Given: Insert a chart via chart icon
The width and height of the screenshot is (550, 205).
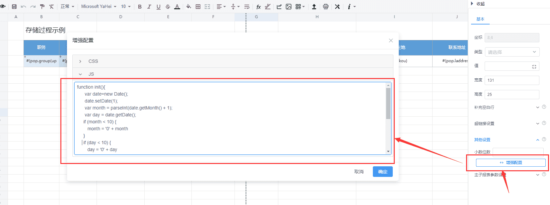Looking at the screenshot, I should point(279,7).
